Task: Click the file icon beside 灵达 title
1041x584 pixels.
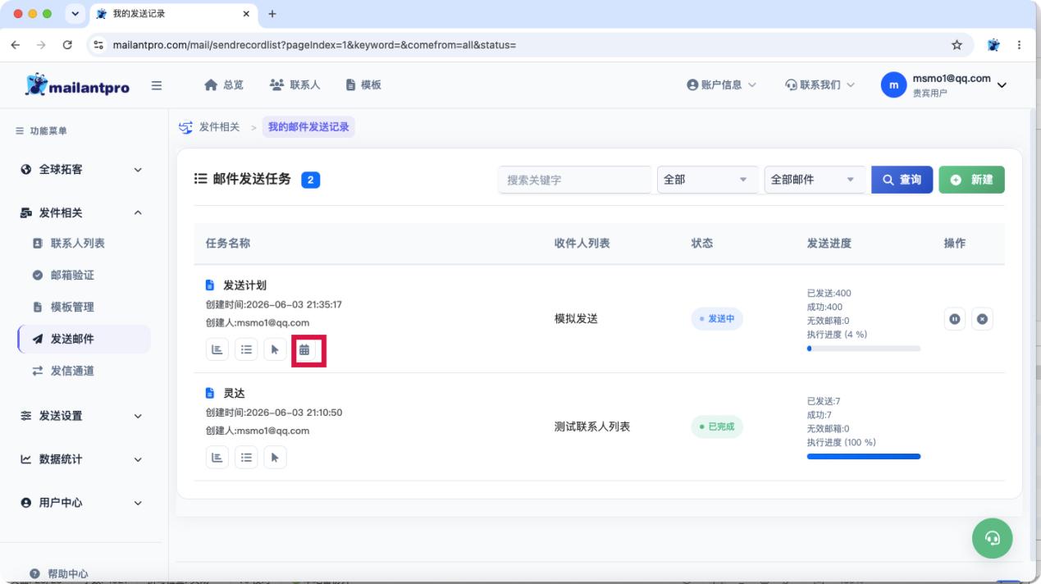Action: pyautogui.click(x=210, y=394)
